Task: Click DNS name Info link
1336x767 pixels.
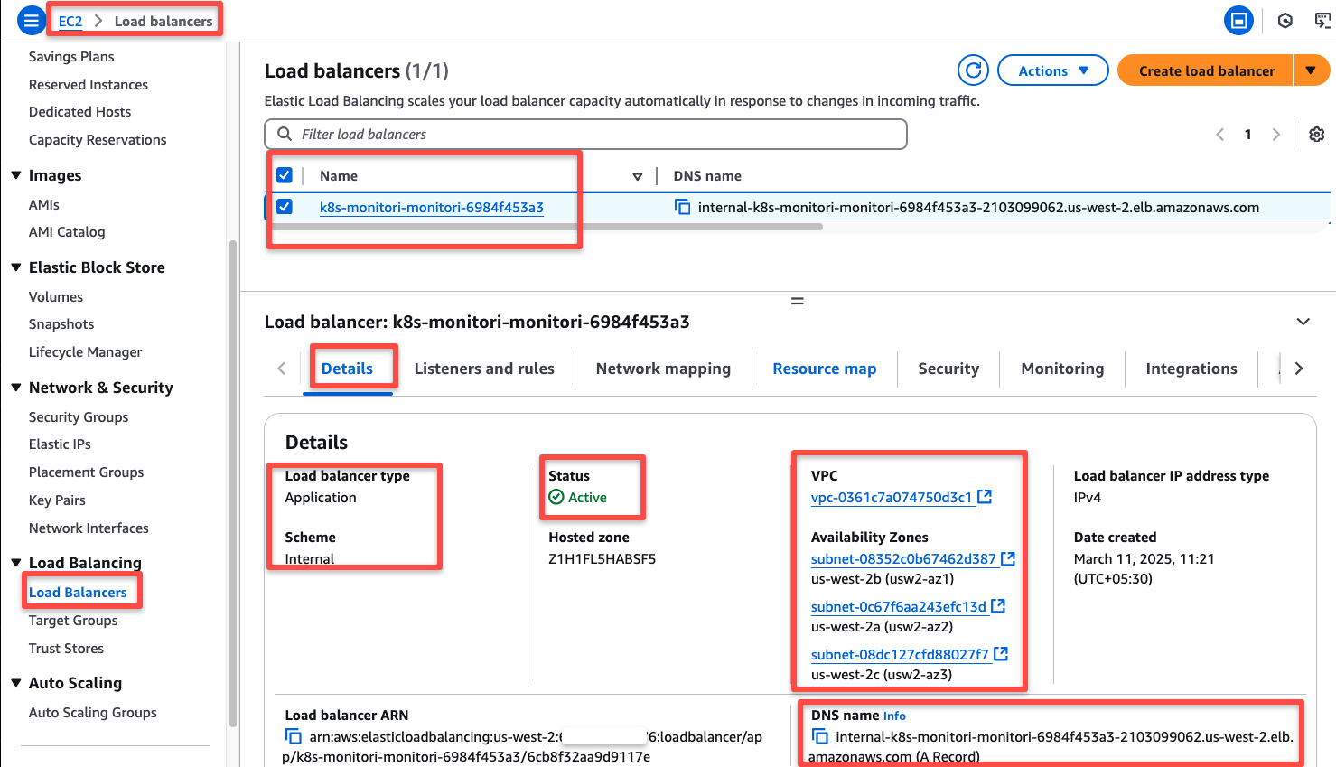Action: coord(894,716)
